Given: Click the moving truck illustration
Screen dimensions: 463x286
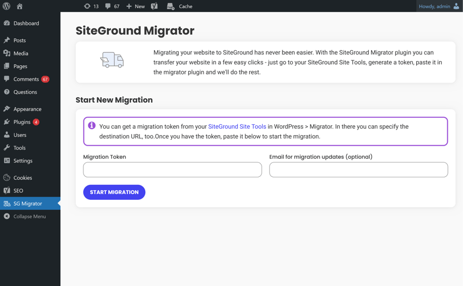Looking at the screenshot, I should (112, 60).
